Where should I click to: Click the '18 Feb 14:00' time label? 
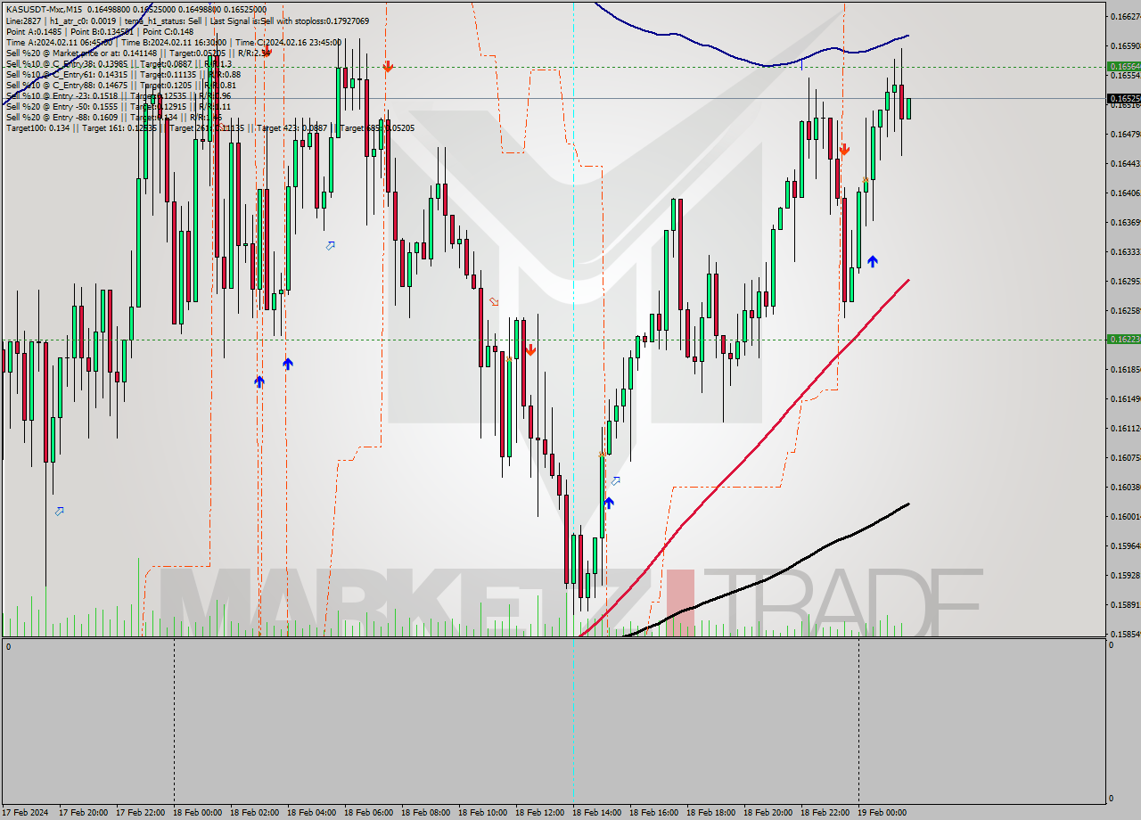(x=596, y=812)
